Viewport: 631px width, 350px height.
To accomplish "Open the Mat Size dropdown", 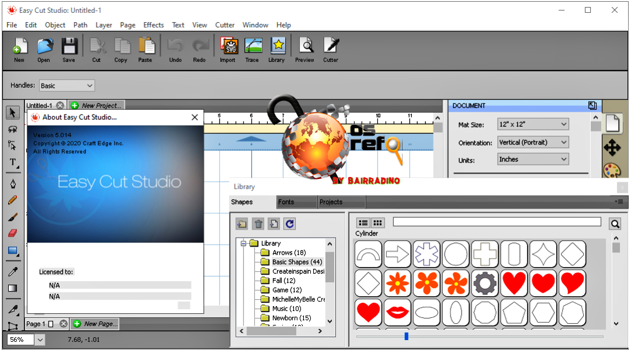I will click(533, 124).
